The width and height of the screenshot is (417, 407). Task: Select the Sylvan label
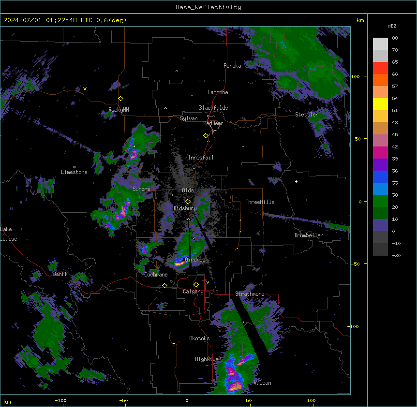coord(189,118)
